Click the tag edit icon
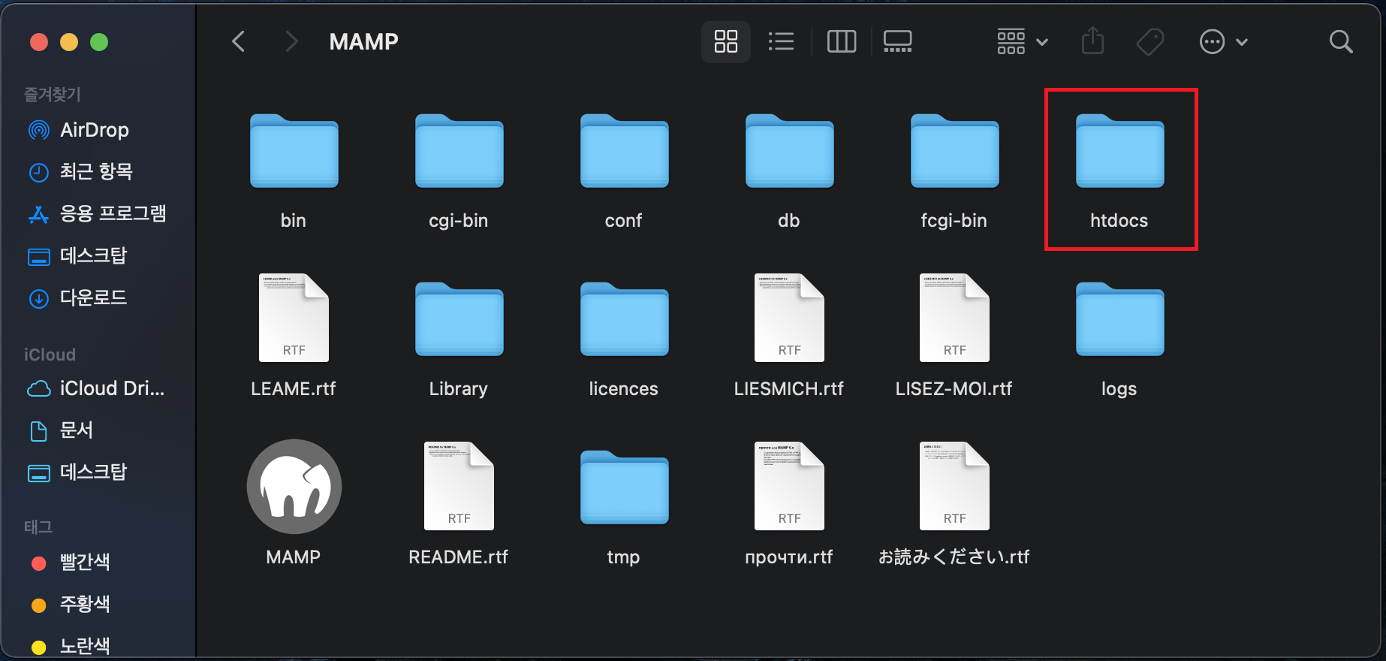 pos(1150,41)
